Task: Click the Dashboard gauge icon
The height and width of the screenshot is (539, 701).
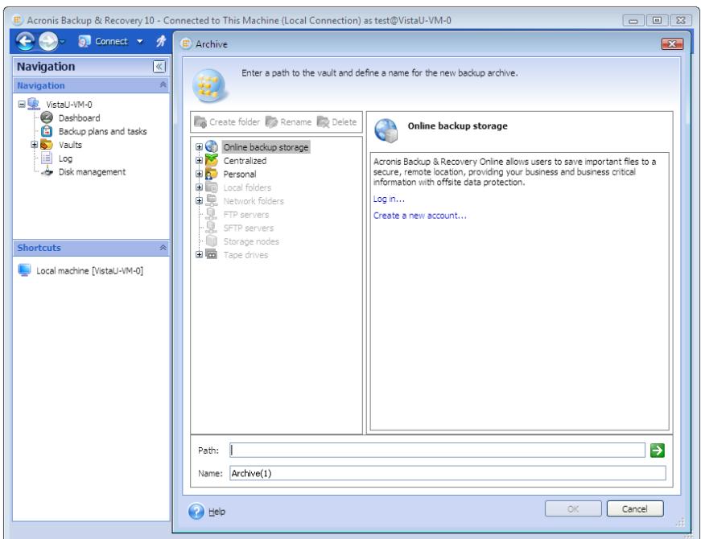Action: pyautogui.click(x=47, y=117)
